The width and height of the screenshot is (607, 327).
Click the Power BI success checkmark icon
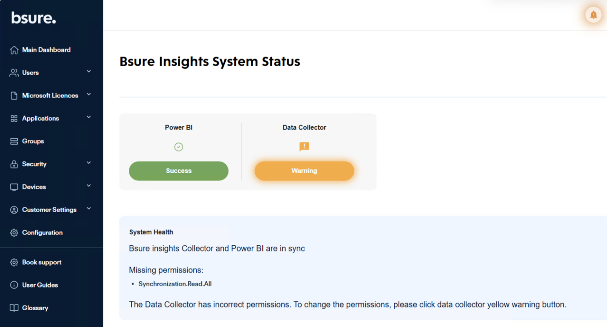click(179, 147)
